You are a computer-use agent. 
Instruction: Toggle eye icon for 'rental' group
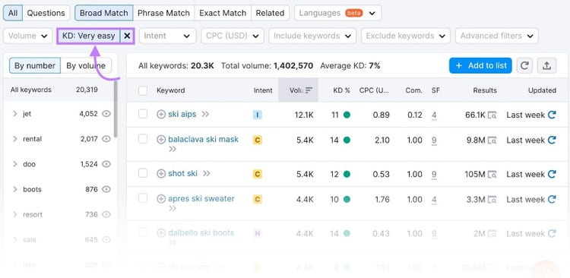coord(106,139)
